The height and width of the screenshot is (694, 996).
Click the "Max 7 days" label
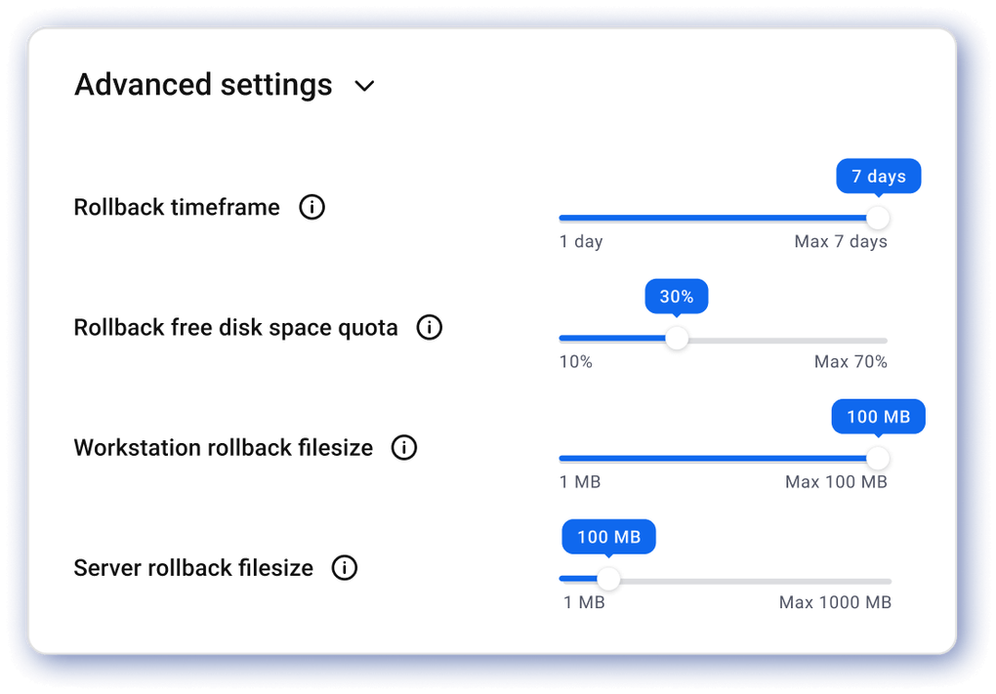click(841, 242)
